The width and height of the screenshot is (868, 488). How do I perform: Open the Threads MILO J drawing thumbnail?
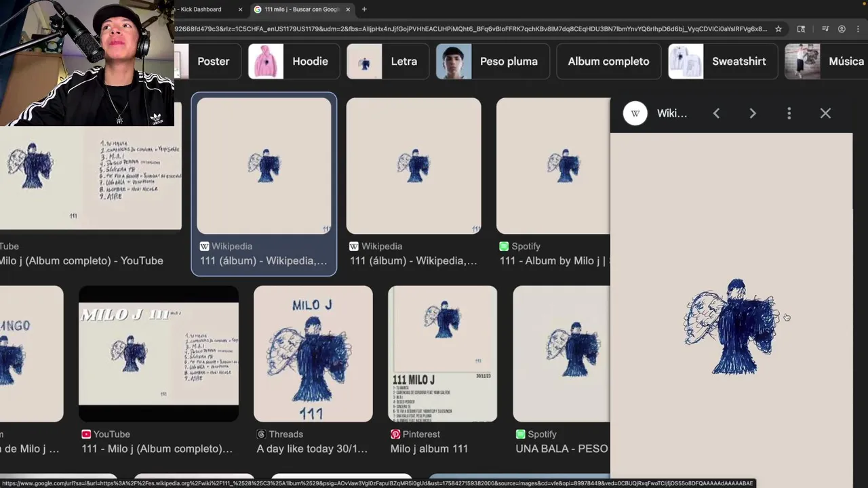(x=313, y=354)
